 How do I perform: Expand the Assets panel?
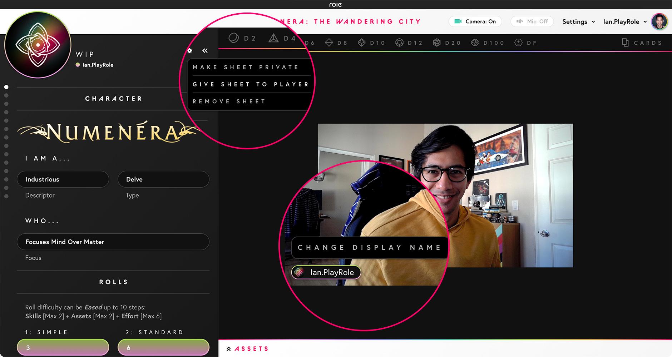pos(248,349)
